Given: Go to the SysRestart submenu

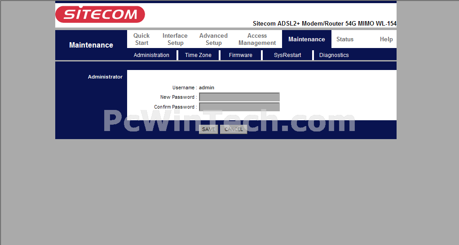Looking at the screenshot, I should coord(287,55).
